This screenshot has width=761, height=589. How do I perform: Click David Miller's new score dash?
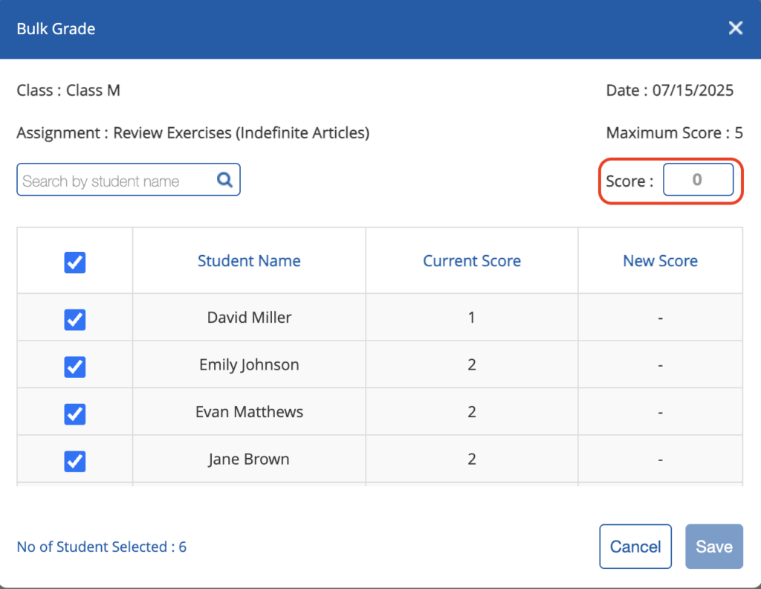(x=660, y=318)
